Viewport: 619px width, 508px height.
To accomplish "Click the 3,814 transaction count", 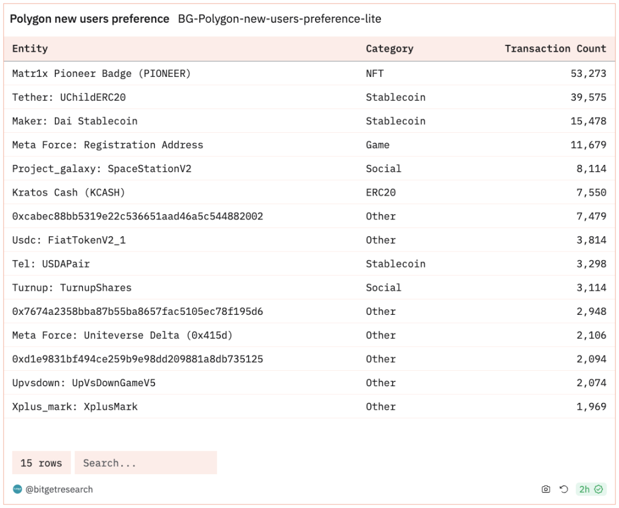I will tap(591, 240).
